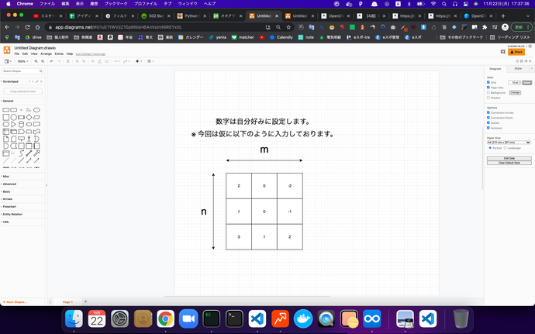Select the actor stick figure shape
The width and height of the screenshot is (535, 334).
(29, 139)
